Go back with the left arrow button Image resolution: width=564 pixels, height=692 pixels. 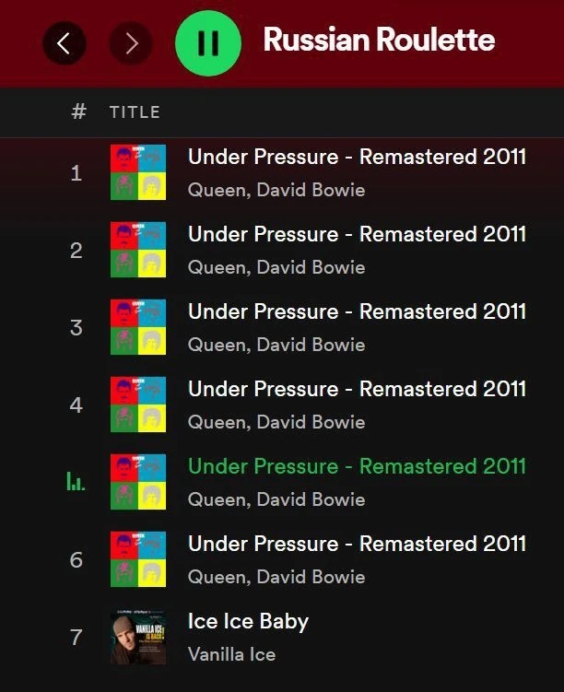click(x=64, y=42)
